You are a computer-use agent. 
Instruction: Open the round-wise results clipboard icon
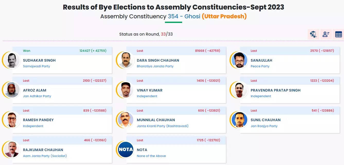(x=313, y=34)
